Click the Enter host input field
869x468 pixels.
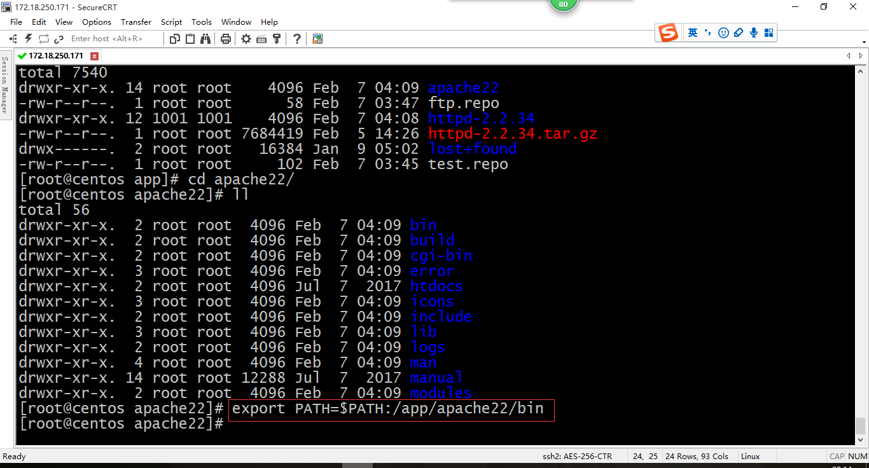tap(115, 39)
